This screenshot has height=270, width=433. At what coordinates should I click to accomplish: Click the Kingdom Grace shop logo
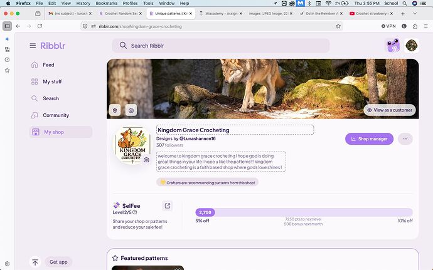pos(132,145)
